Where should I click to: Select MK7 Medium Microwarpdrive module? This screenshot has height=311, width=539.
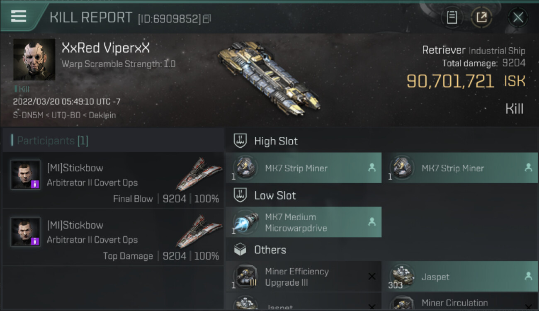(x=303, y=222)
